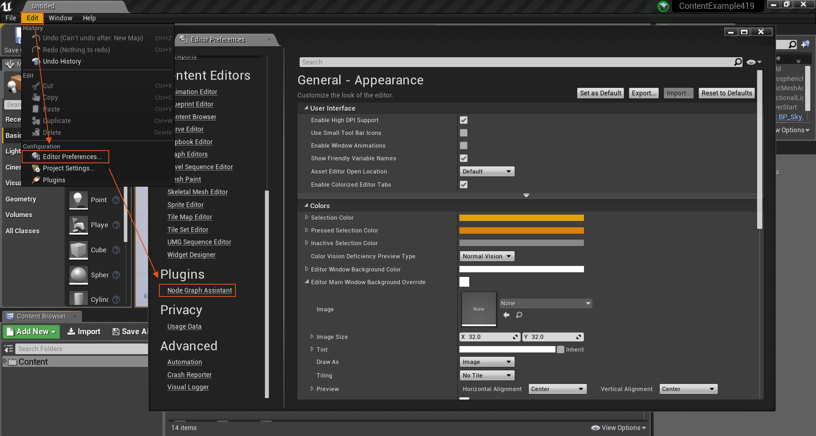Click the Image Size X value field
816x436 pixels.
tap(490, 337)
